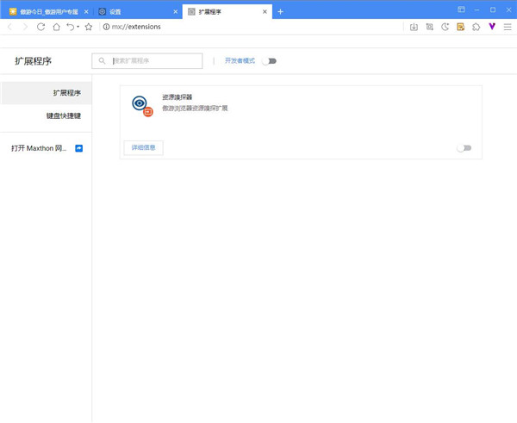Click the 开发者模式 label
Image resolution: width=517 pixels, height=423 pixels.
coord(240,60)
